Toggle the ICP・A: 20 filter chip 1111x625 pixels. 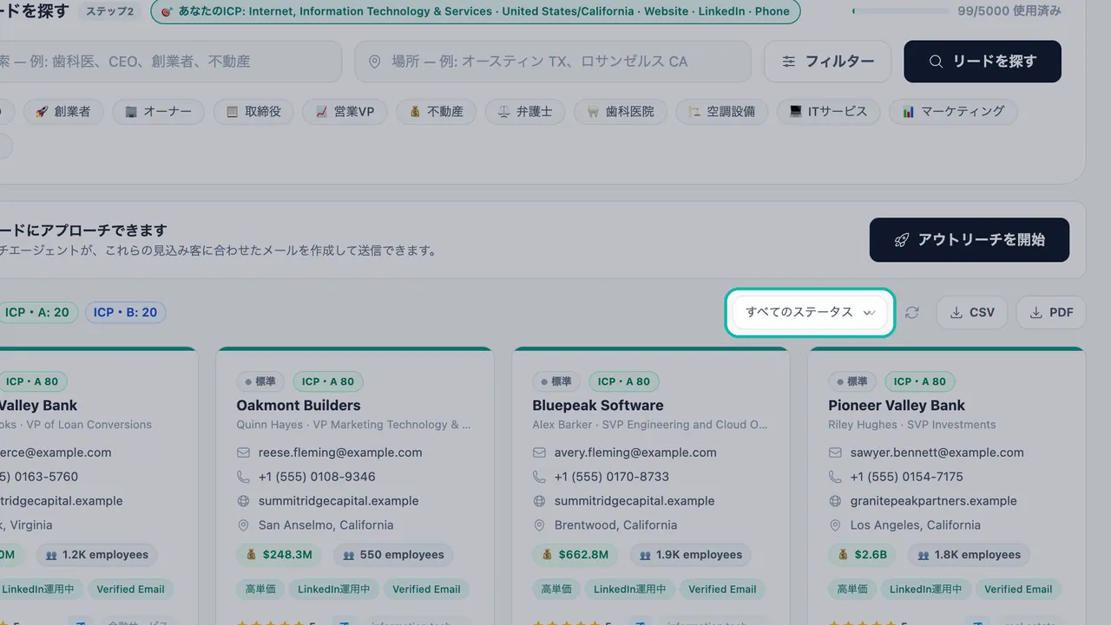37,312
